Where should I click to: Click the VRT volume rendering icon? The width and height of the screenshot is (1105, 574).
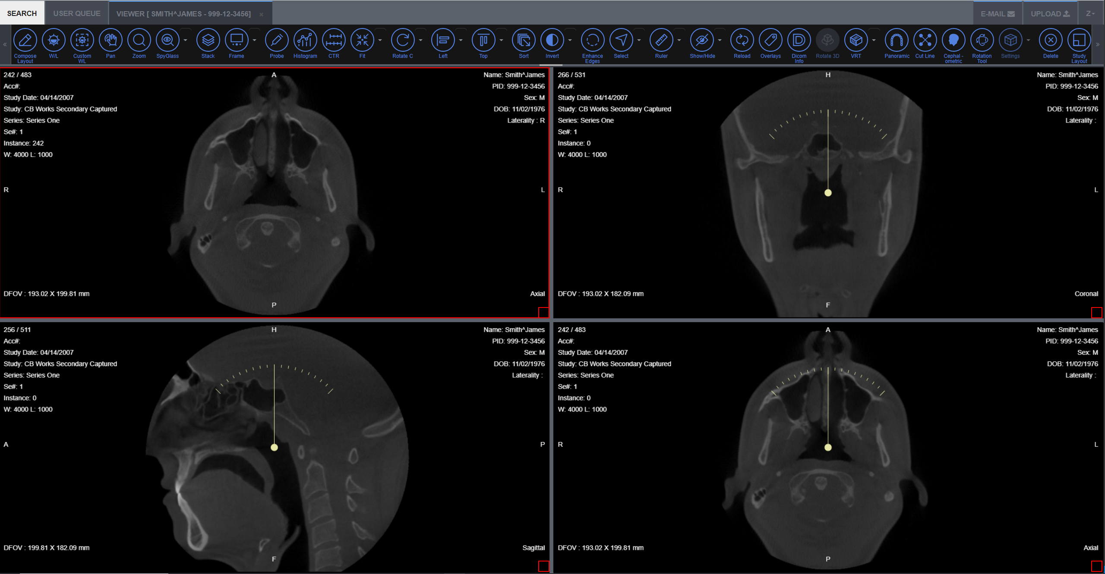click(856, 41)
